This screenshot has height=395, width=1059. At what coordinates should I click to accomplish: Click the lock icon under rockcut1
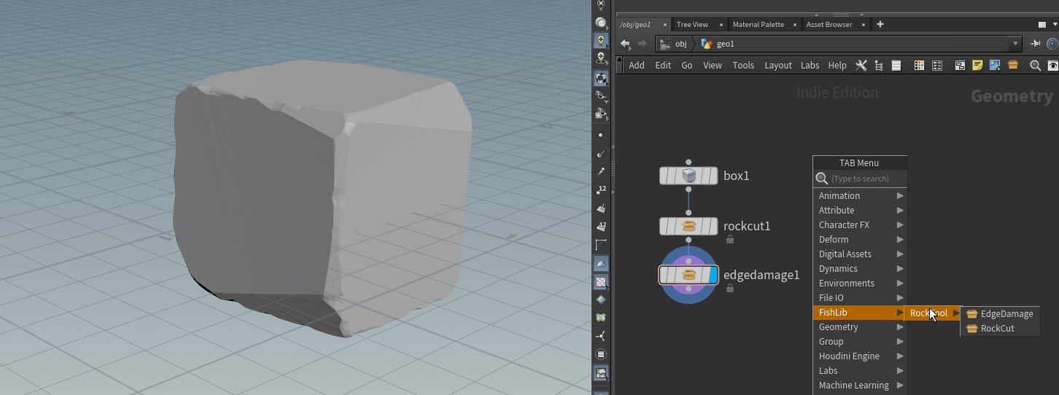[729, 238]
